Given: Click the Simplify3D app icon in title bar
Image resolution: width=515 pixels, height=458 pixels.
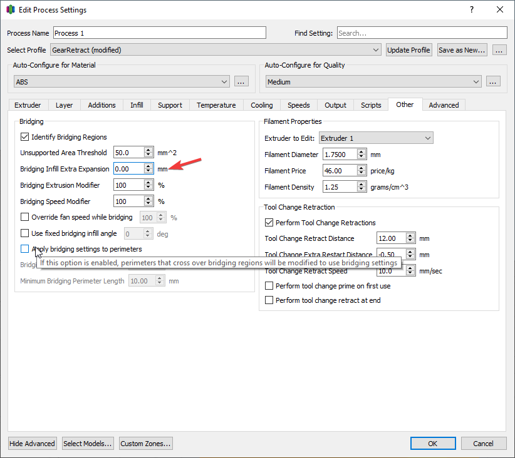Looking at the screenshot, I should tap(11, 9).
